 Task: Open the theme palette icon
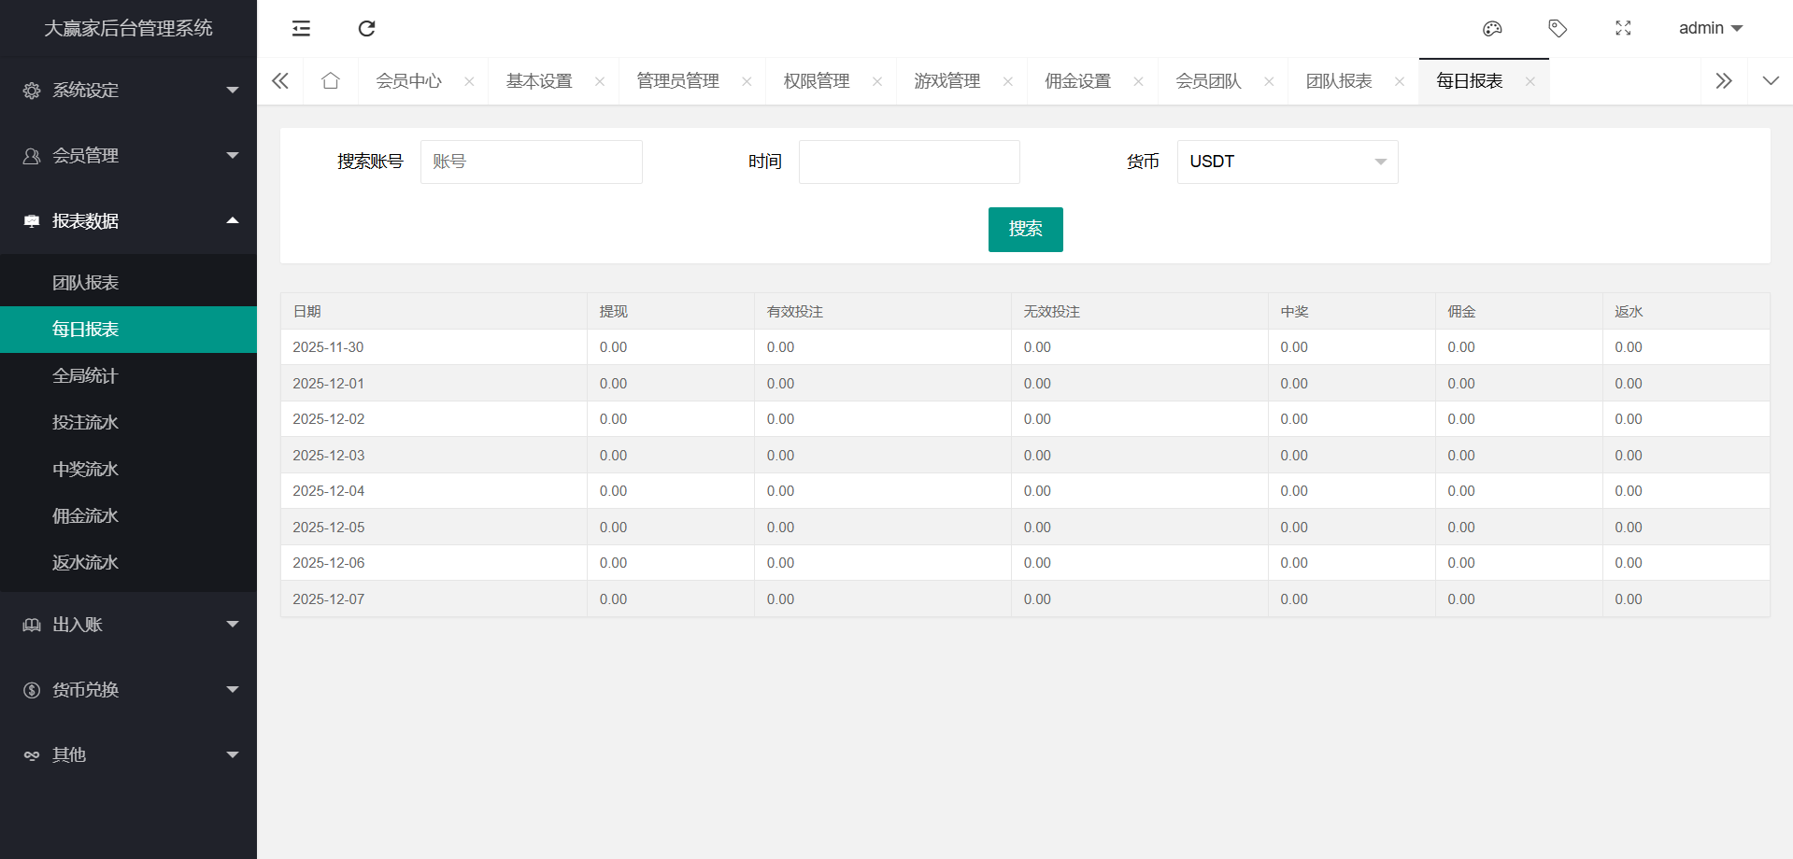(x=1492, y=28)
